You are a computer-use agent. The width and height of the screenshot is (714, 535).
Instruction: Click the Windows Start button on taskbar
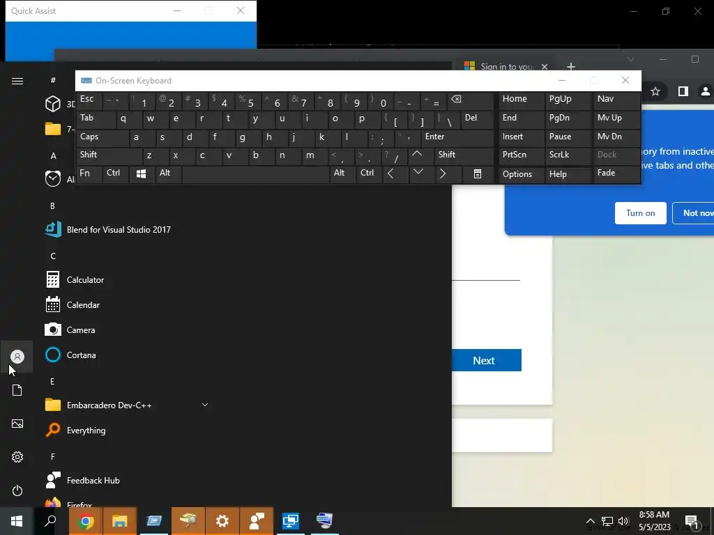tap(17, 521)
